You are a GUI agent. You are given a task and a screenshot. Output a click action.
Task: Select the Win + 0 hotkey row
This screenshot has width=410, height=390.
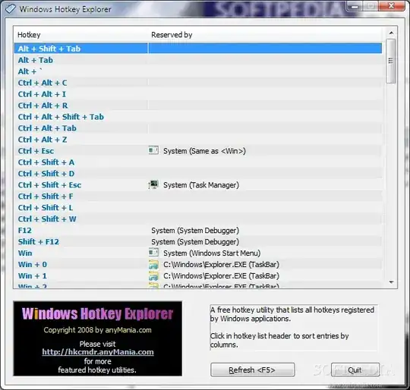tap(198, 265)
